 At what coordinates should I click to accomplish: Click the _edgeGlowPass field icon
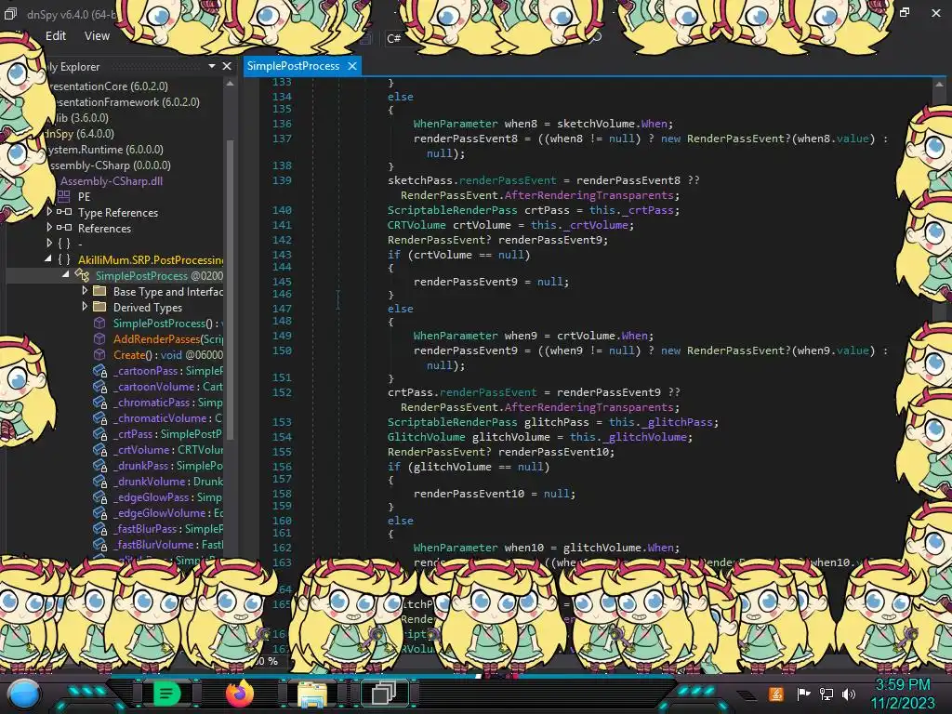(x=99, y=497)
